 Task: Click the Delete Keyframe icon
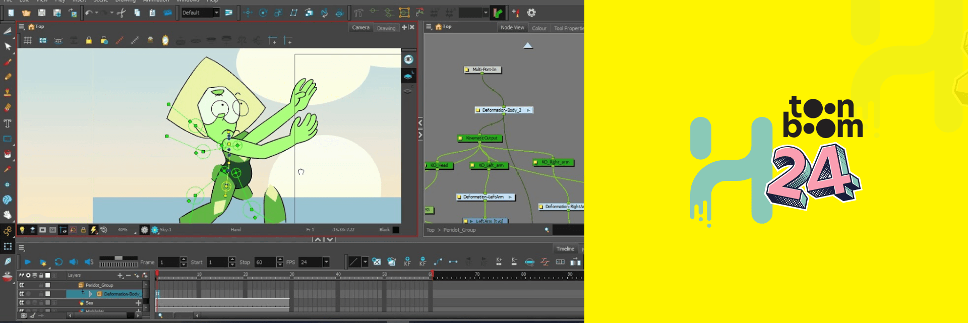click(422, 262)
